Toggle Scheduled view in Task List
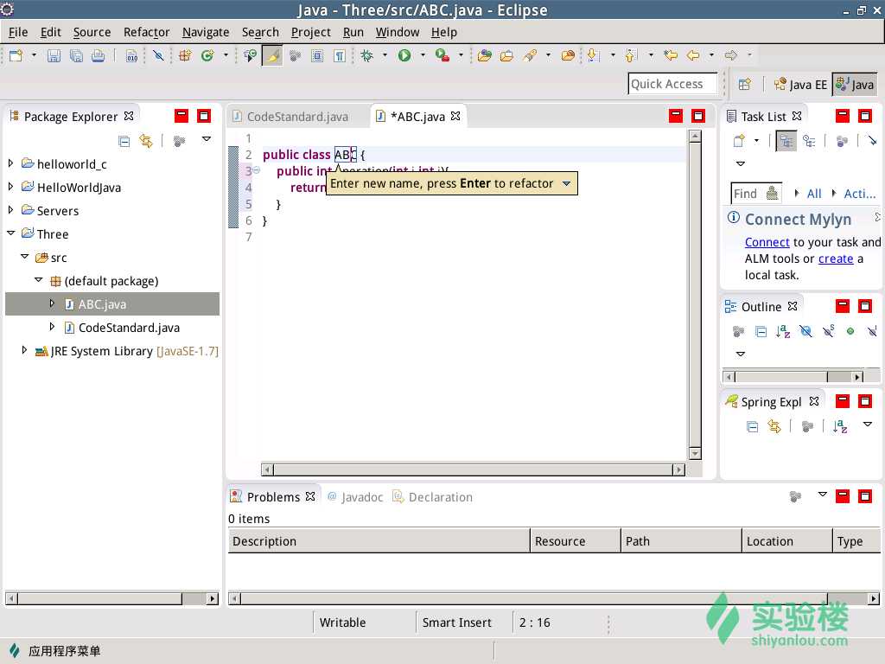885x664 pixels. click(x=809, y=141)
